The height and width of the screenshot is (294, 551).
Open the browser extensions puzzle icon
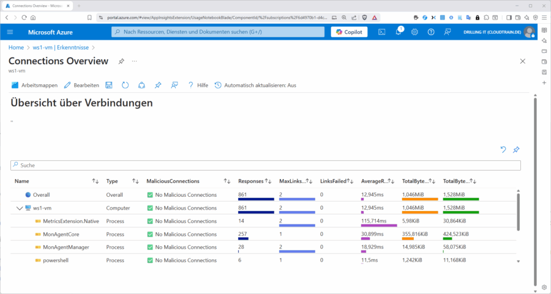pos(486,18)
